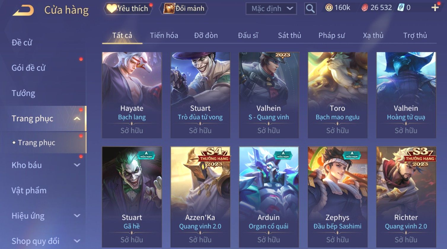Click the heart Yêu thích icon
This screenshot has height=249, width=447.
pos(111,8)
